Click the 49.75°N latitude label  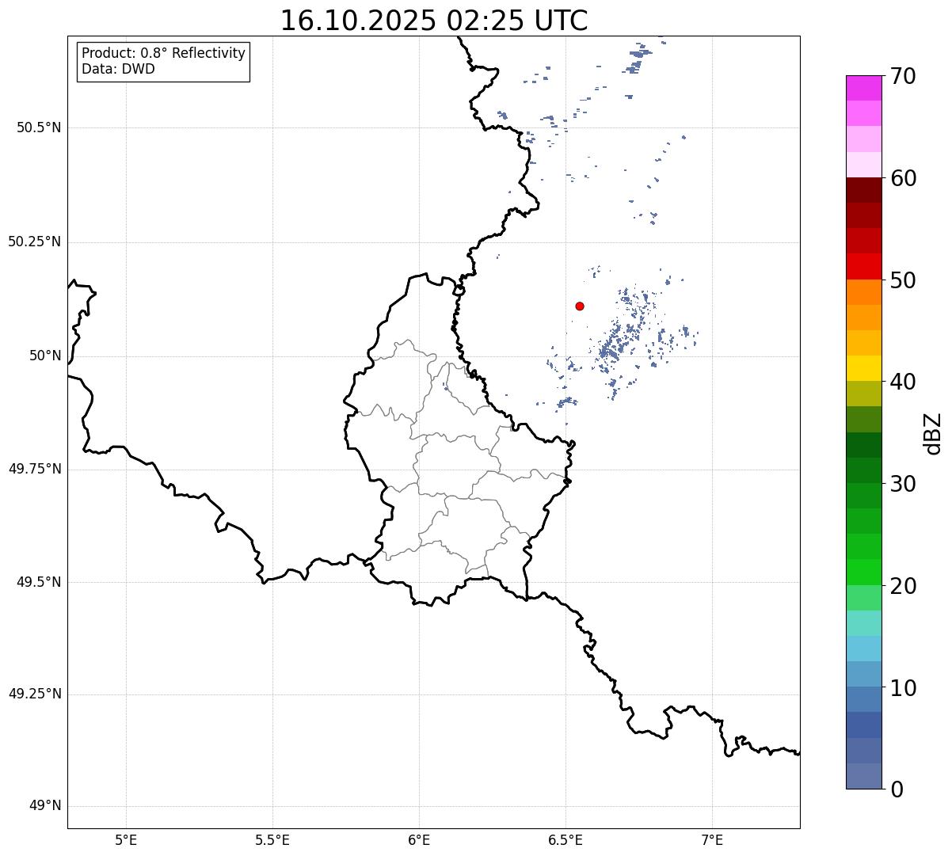35,469
